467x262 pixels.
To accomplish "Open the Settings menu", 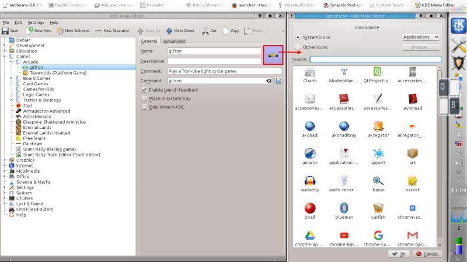I will coord(36,23).
